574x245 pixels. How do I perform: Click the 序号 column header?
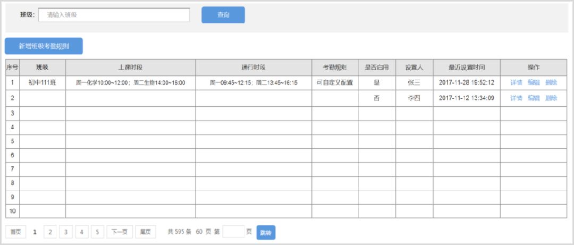[12, 67]
